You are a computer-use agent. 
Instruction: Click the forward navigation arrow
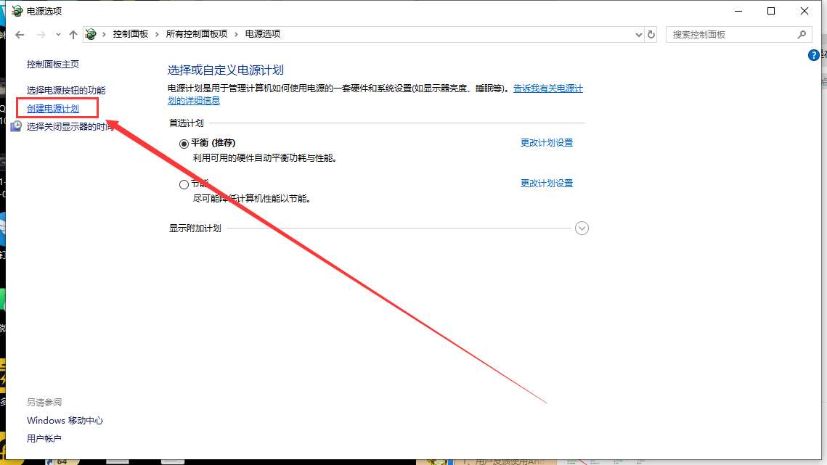point(41,35)
